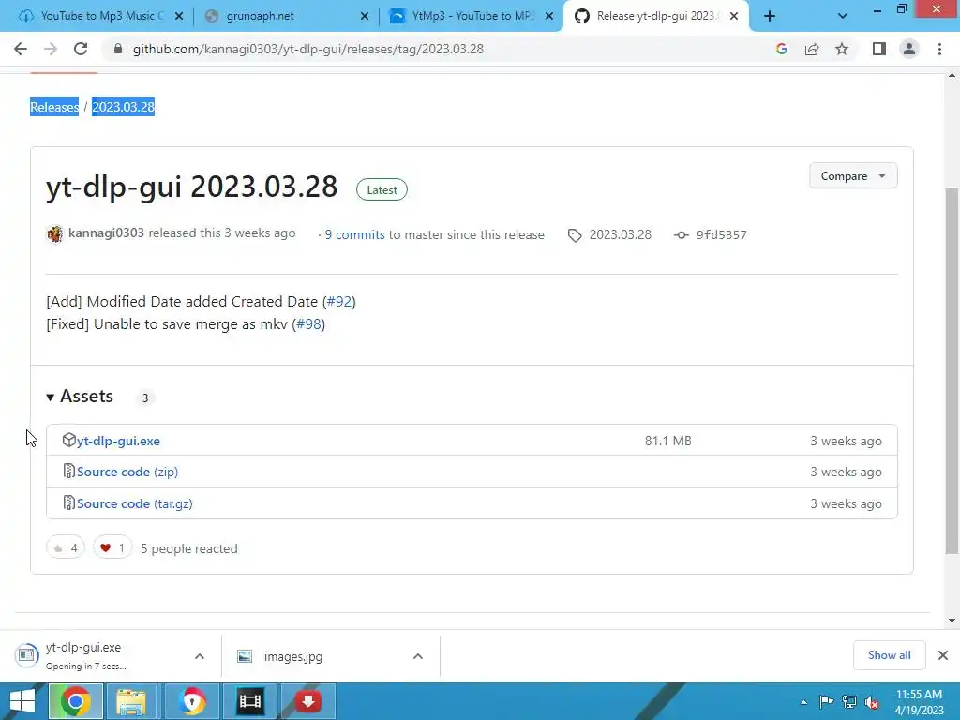Close the grunoaph.net tab
This screenshot has width=960, height=720.
click(x=365, y=17)
